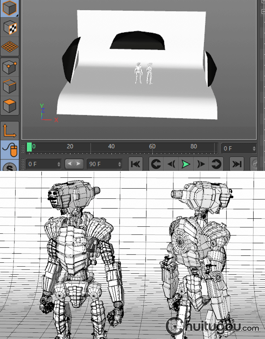The width and height of the screenshot is (265, 339).
Task: Enable Points mode in left toolbar
Action: click(x=10, y=67)
